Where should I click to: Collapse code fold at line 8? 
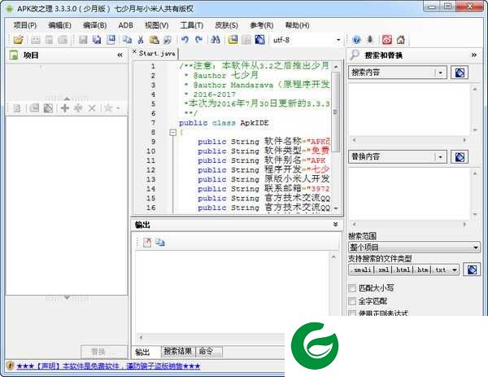(x=172, y=133)
